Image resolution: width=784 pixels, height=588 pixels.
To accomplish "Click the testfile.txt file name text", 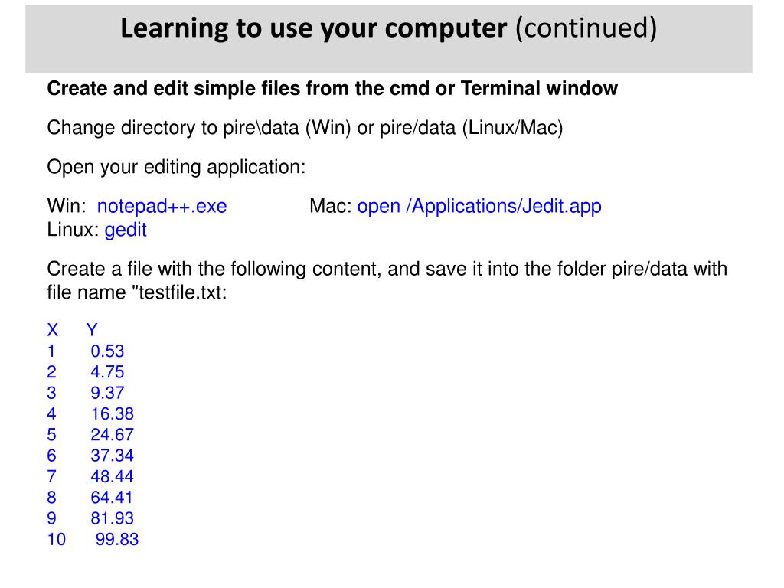I will coord(179,292).
